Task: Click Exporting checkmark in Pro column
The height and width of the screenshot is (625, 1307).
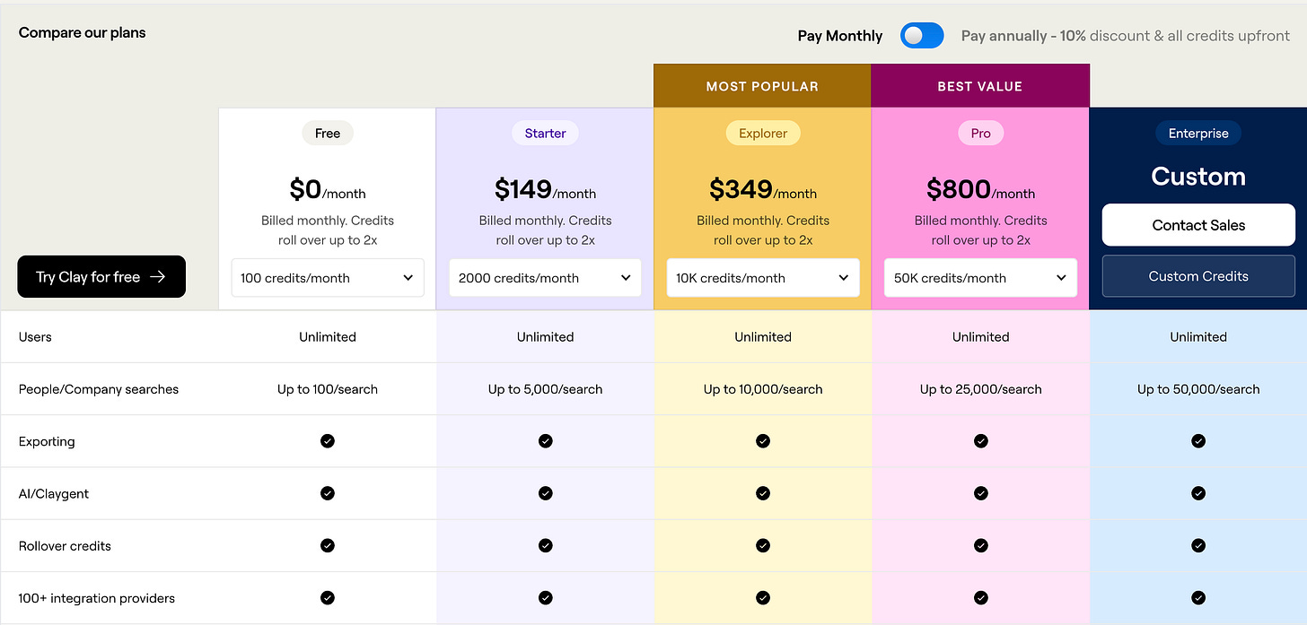Action: pos(980,441)
